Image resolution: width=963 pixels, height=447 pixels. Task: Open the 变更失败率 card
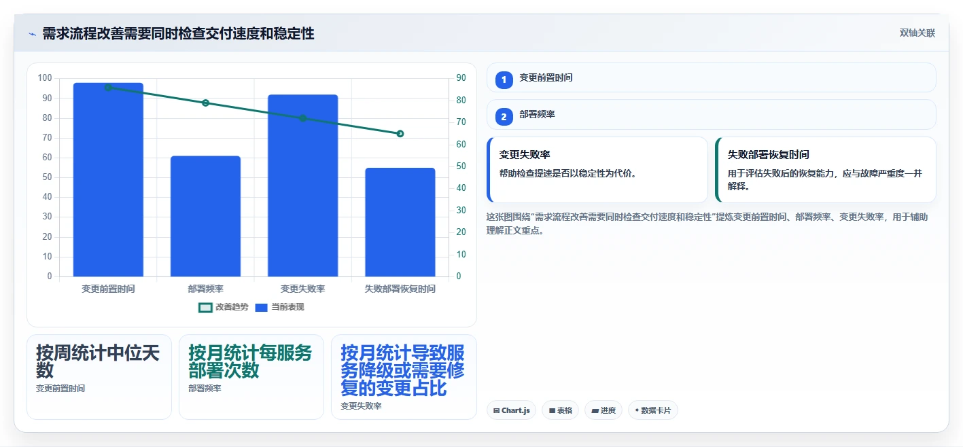[x=597, y=170]
